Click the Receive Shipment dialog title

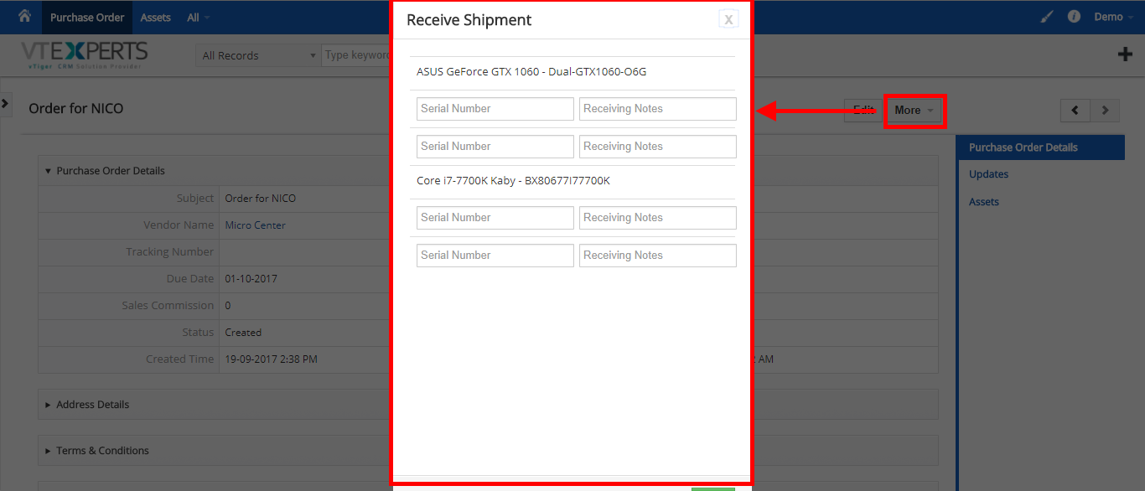[x=469, y=20]
